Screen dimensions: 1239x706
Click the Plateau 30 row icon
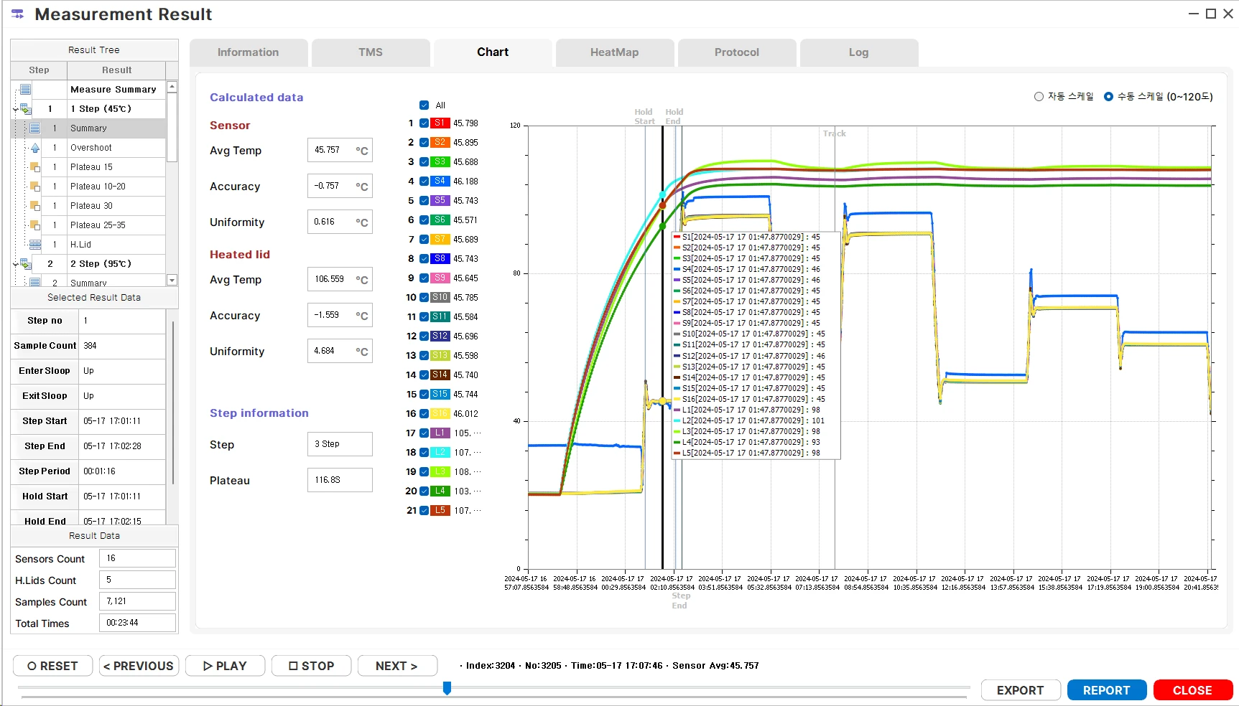(35, 206)
